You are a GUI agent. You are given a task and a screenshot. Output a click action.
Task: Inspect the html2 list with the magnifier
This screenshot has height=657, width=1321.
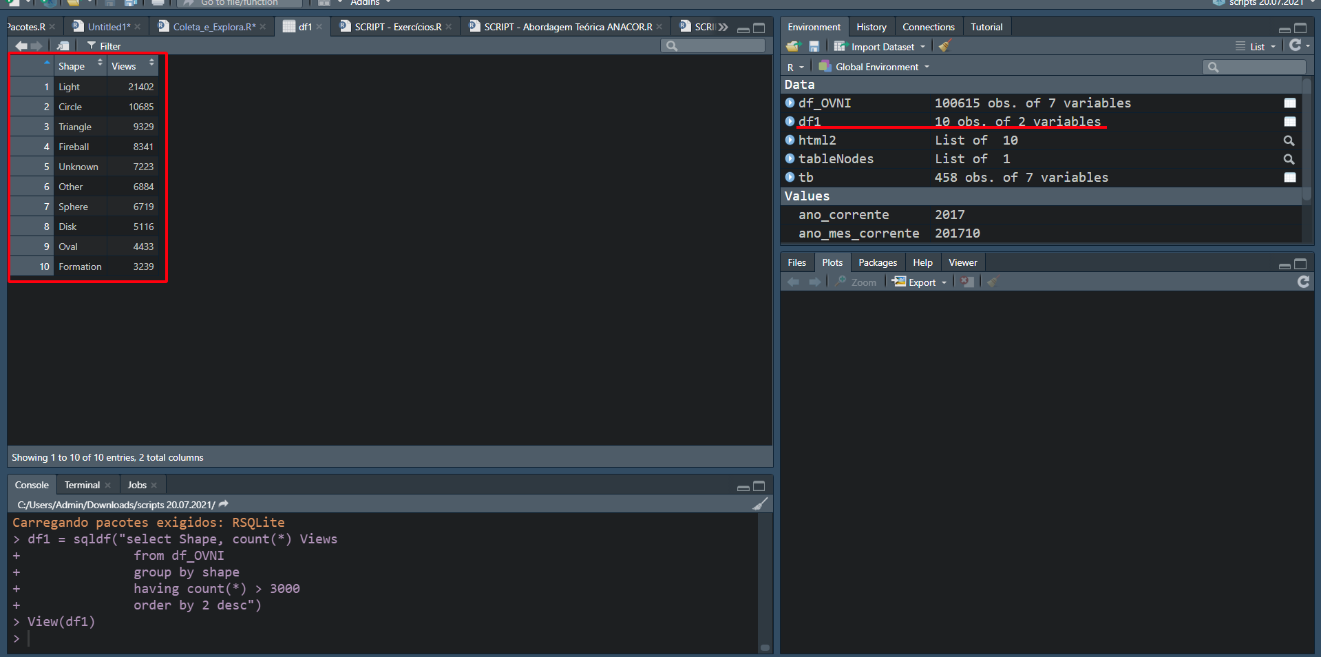[1289, 140]
